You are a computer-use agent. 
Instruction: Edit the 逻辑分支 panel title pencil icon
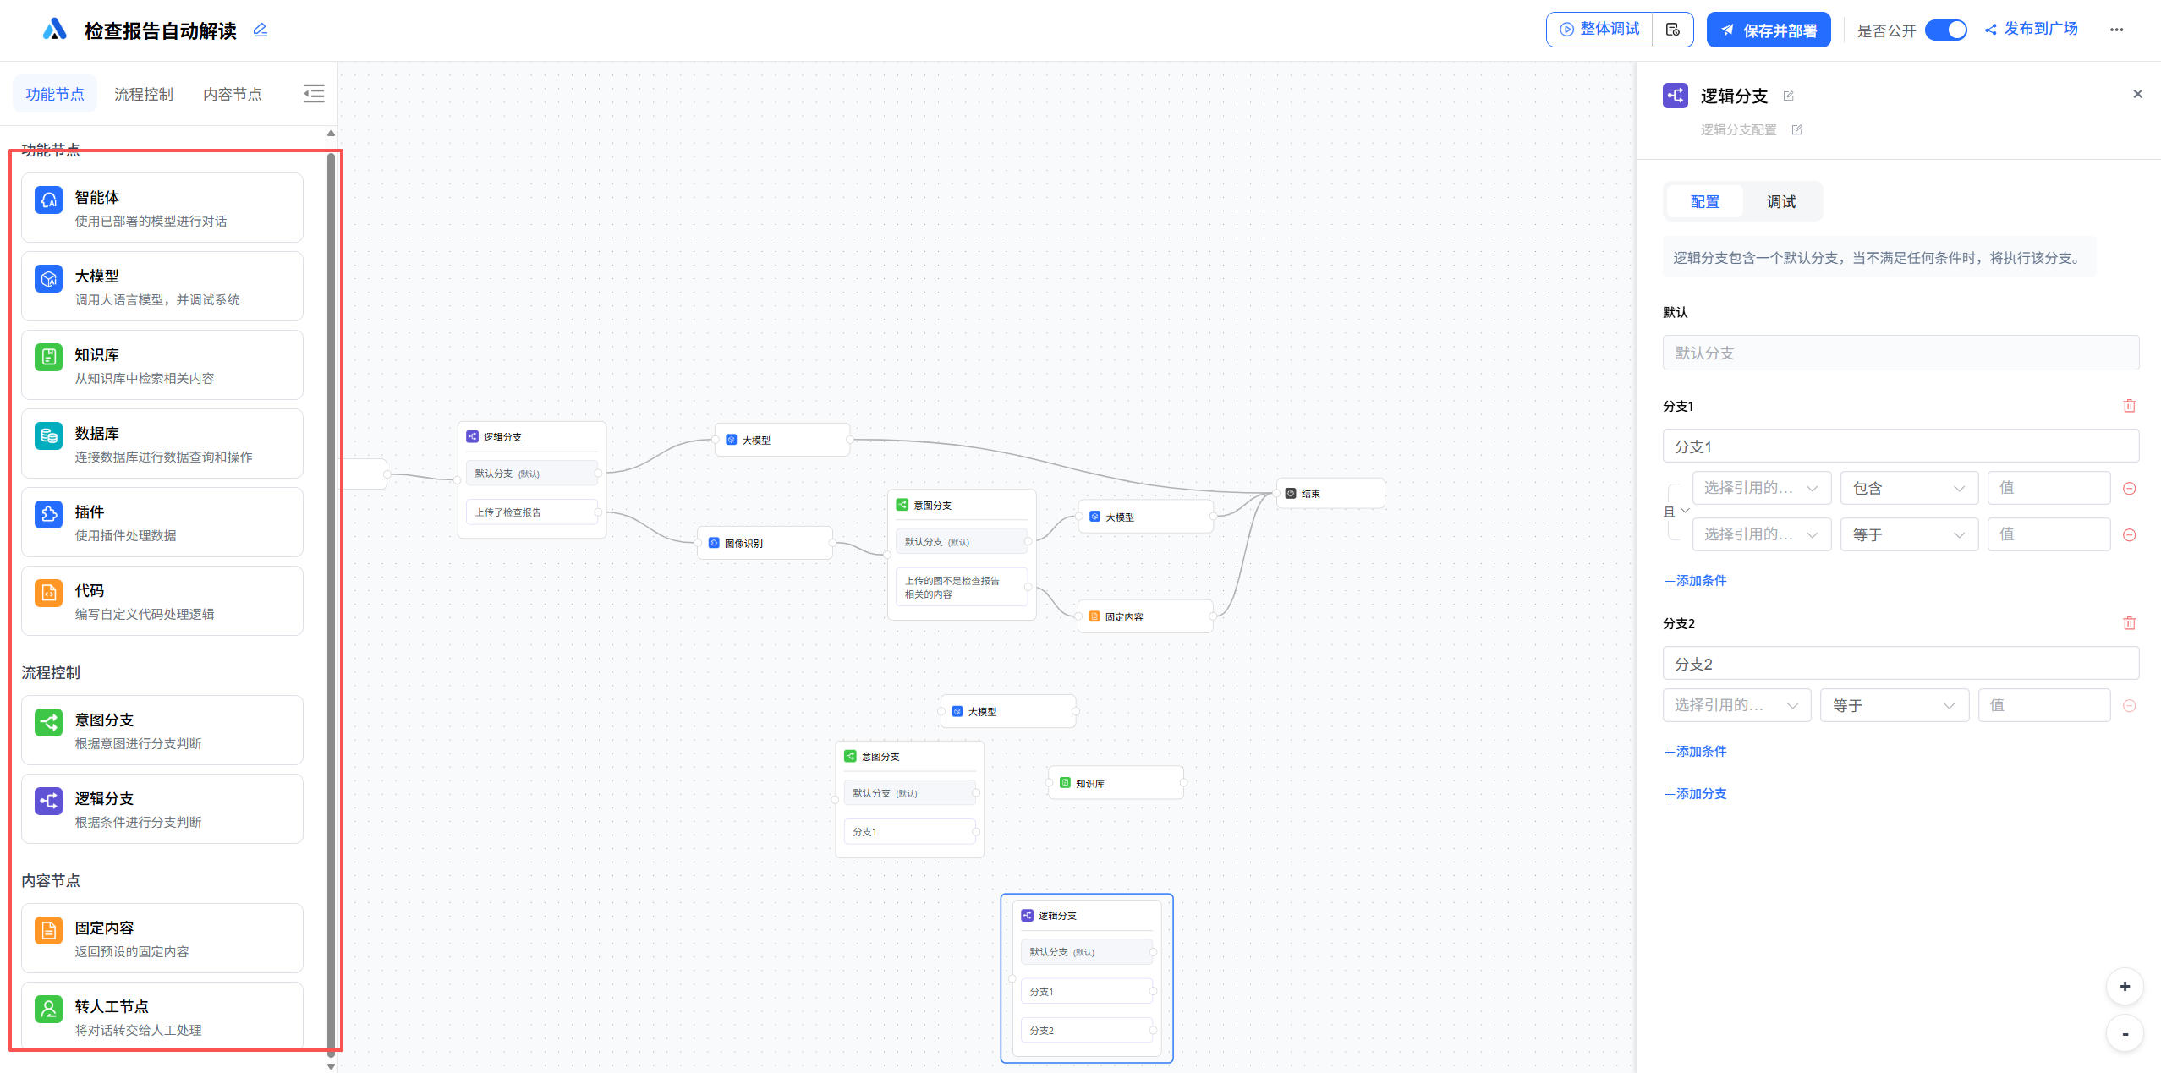point(1788,96)
